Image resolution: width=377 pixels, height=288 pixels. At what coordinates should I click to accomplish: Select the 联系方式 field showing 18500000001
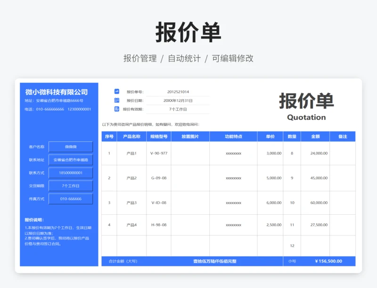click(71, 172)
